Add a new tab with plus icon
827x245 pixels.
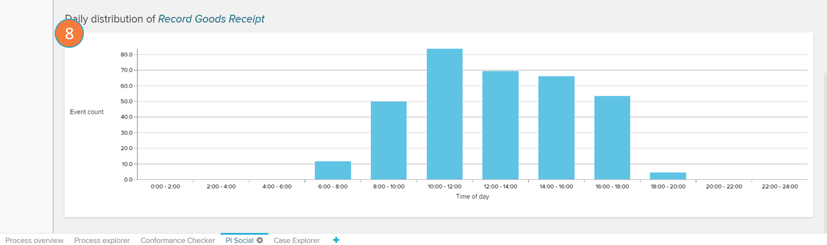tap(336, 240)
